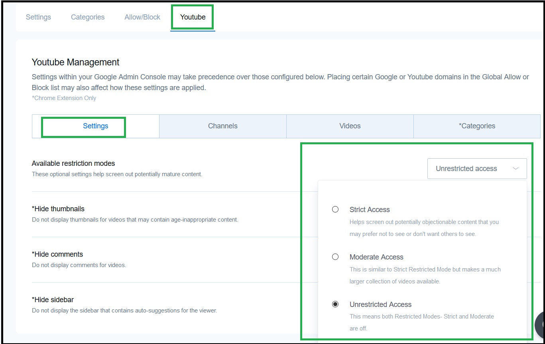Click the 'Helps screen out potentially objectionable content' description
545x344 pixels.
[x=424, y=228]
